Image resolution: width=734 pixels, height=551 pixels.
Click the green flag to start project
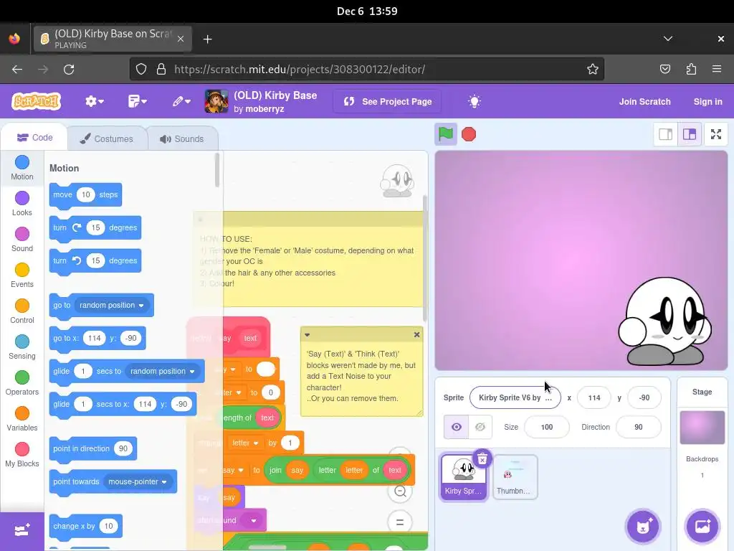click(445, 134)
